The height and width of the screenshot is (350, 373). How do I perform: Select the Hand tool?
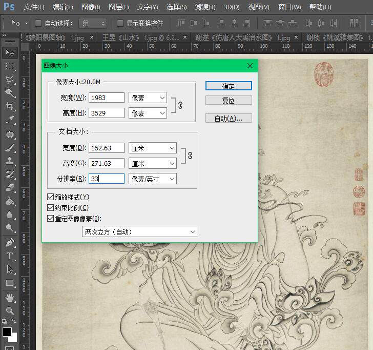[x=10, y=298]
